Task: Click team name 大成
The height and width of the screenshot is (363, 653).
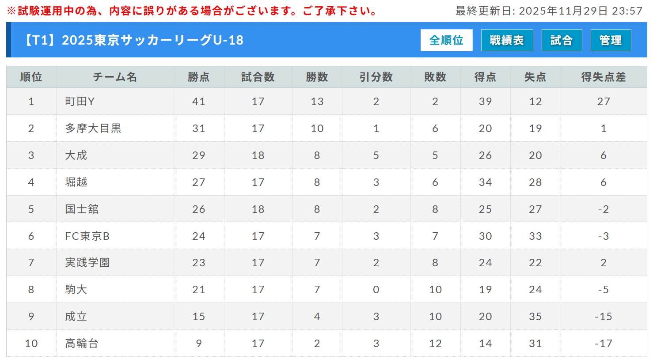Action: coord(76,155)
